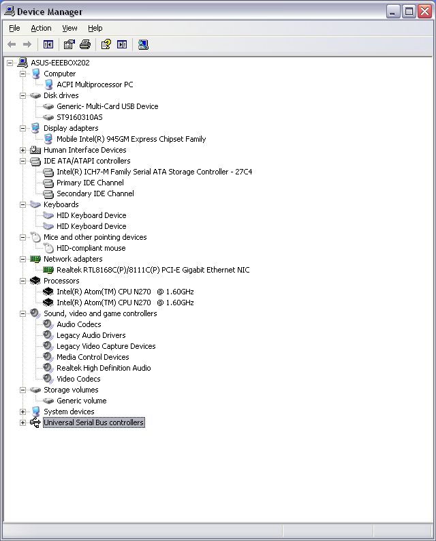Select Generic- Multi-Card USB Device

point(107,106)
